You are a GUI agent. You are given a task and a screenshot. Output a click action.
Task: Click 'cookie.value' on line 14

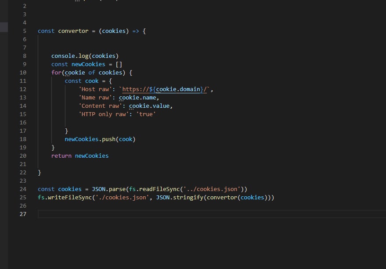tap(149, 106)
